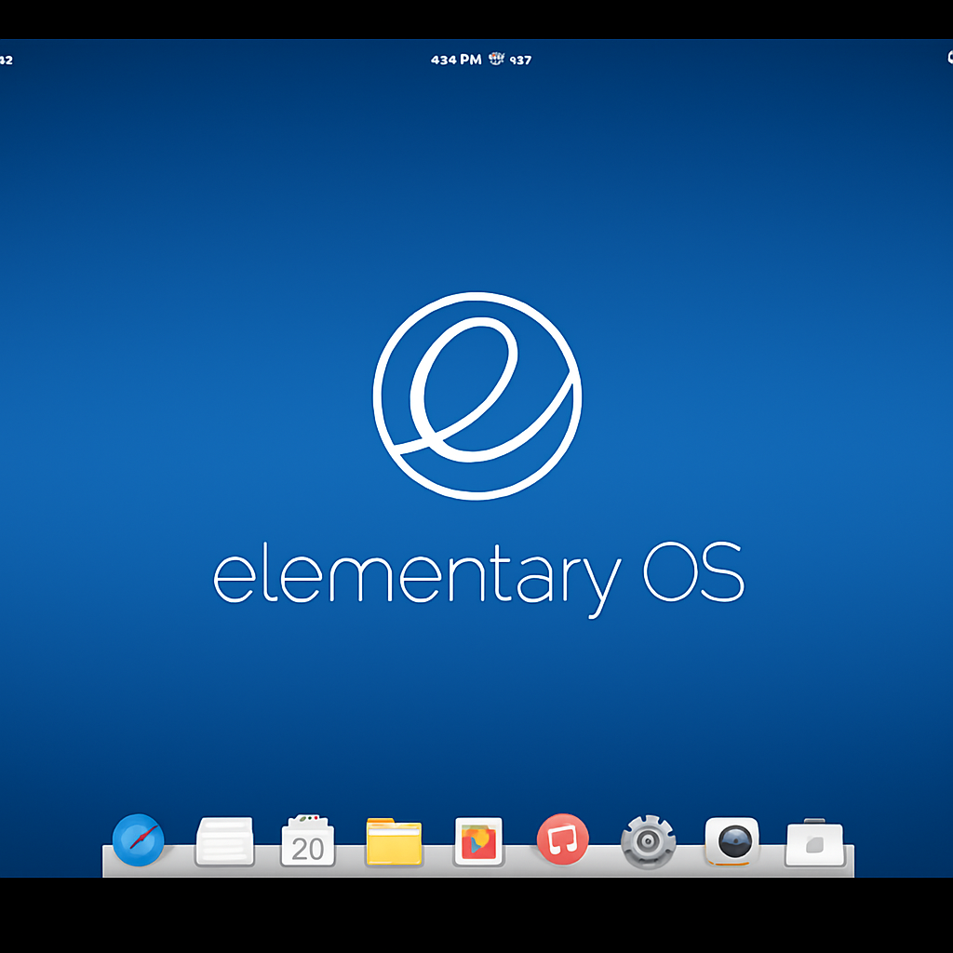
Task: Click the notification counter reading 437
Action: tap(519, 60)
